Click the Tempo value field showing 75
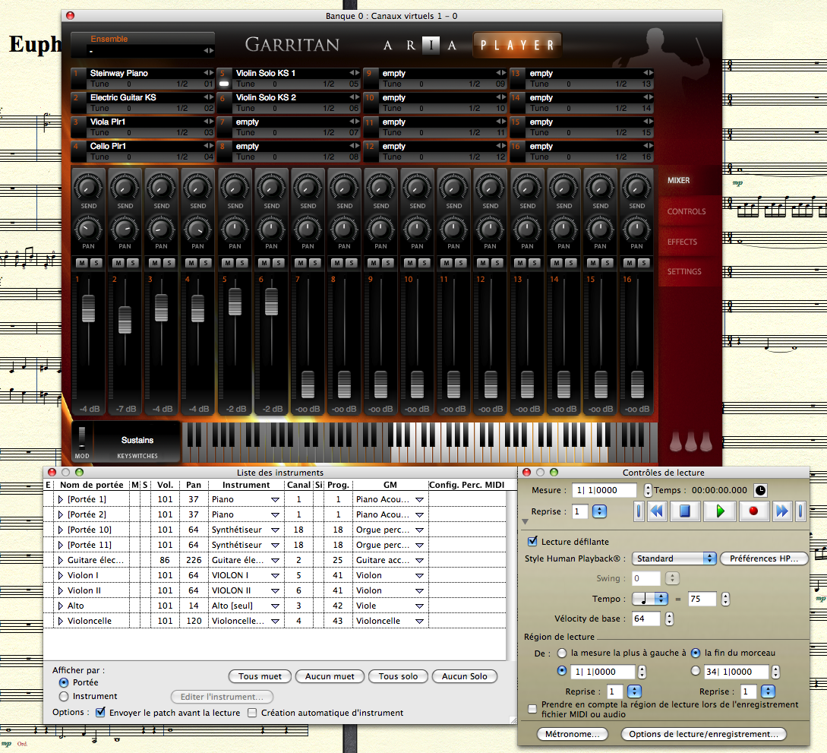Screen dimensions: 827x753 (702, 599)
